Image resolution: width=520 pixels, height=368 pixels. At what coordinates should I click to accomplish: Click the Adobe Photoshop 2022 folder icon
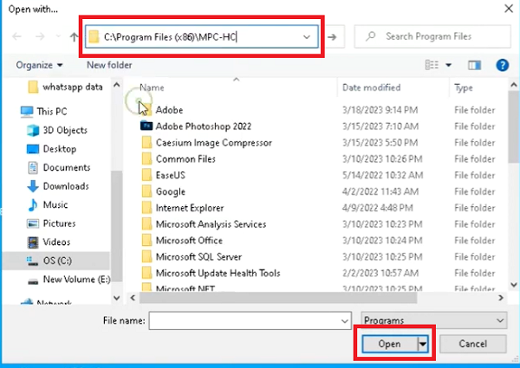(x=146, y=126)
